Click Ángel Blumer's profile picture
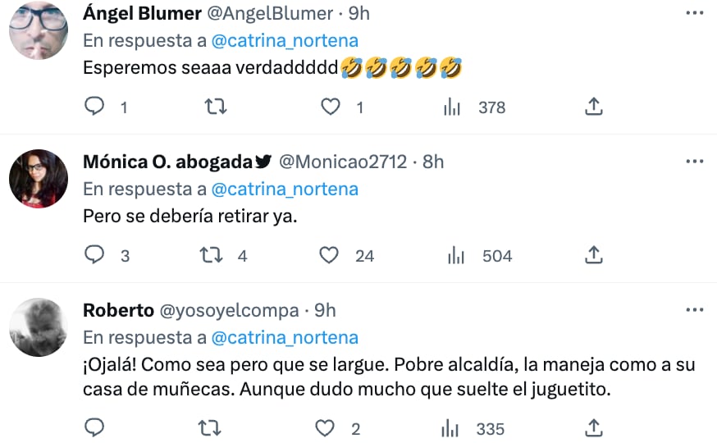Viewport: 717px width, 443px height. click(x=39, y=30)
